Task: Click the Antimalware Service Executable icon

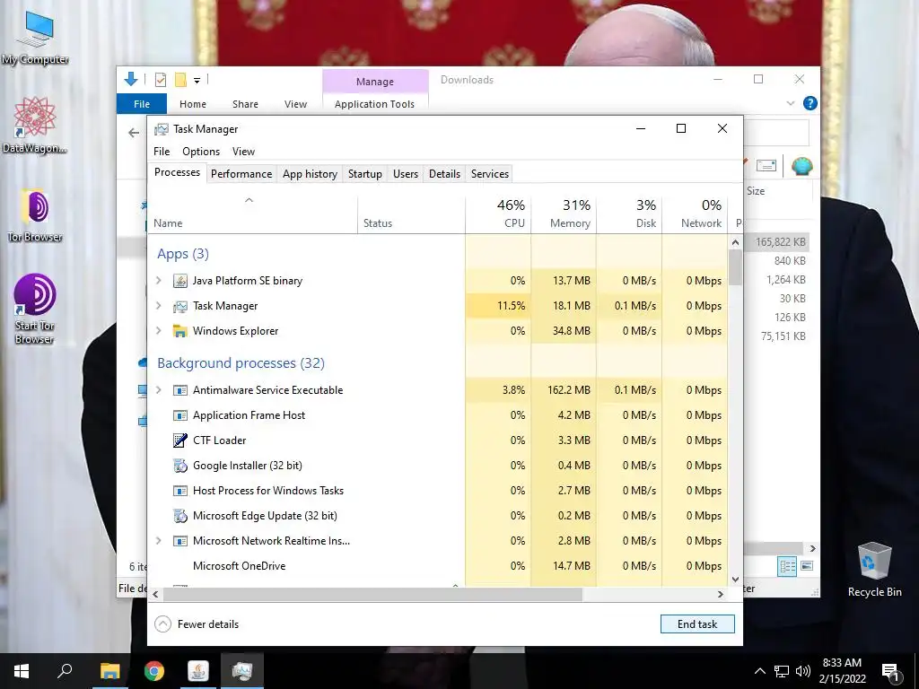Action: (179, 390)
